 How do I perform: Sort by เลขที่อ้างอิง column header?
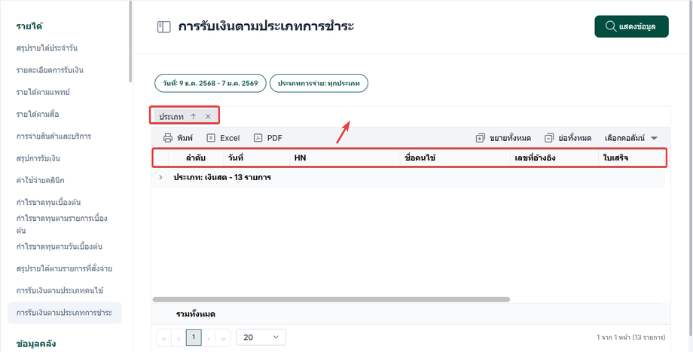tap(554, 158)
